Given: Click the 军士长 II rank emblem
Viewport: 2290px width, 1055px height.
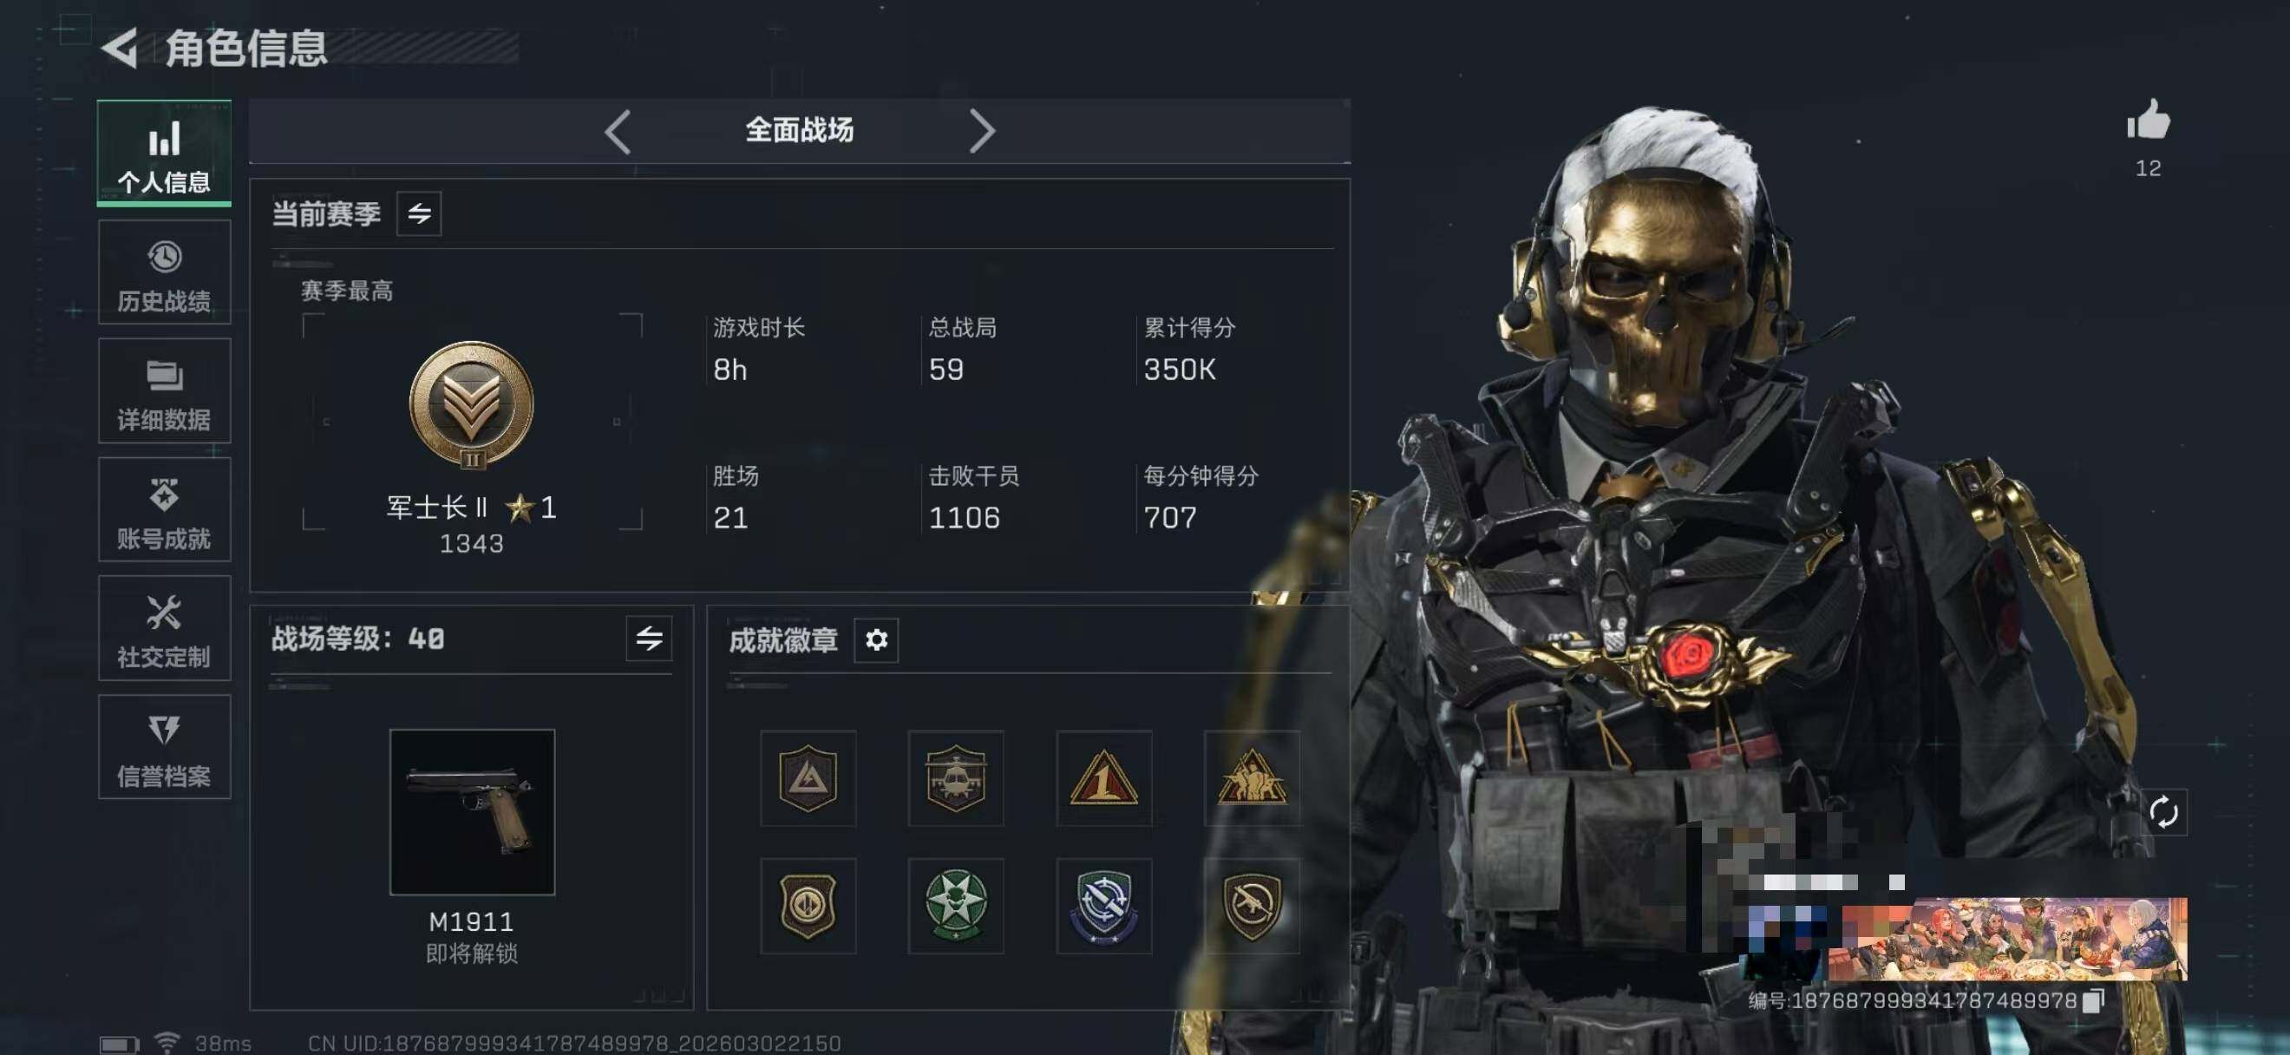Looking at the screenshot, I should pos(471,404).
